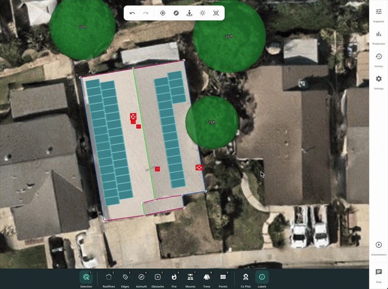Select the red obstacle near the green ridge line bottom

(x=158, y=169)
